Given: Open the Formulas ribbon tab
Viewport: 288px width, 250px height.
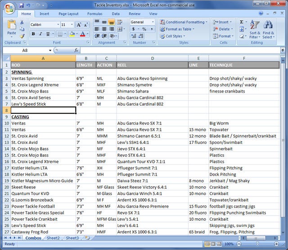Looking at the screenshot, I should pos(95,14).
